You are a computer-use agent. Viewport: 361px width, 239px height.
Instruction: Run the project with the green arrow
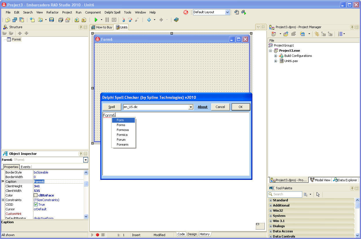[96, 20]
